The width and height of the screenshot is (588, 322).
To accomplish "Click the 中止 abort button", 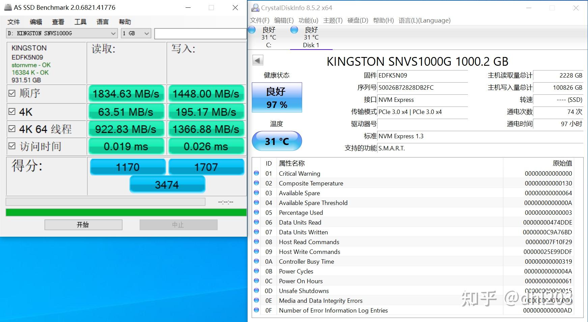I will [178, 225].
